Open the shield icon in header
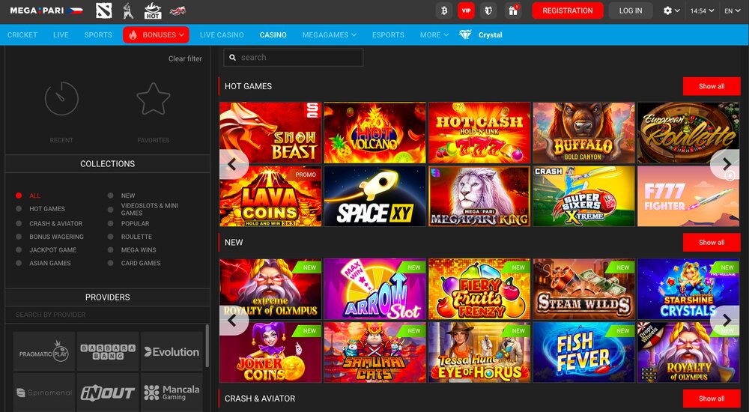Image resolution: width=749 pixels, height=412 pixels. (x=488, y=10)
